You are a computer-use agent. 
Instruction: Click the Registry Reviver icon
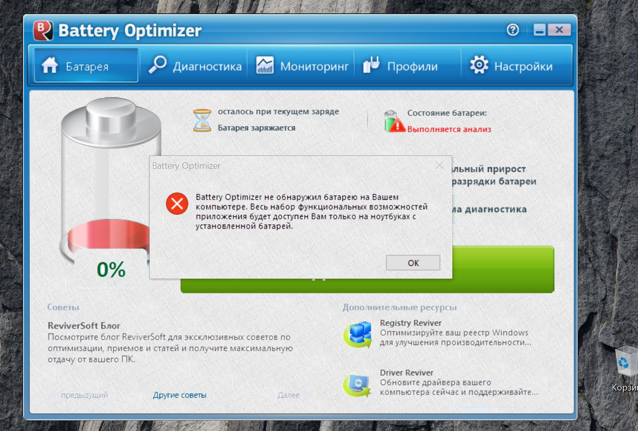358,335
